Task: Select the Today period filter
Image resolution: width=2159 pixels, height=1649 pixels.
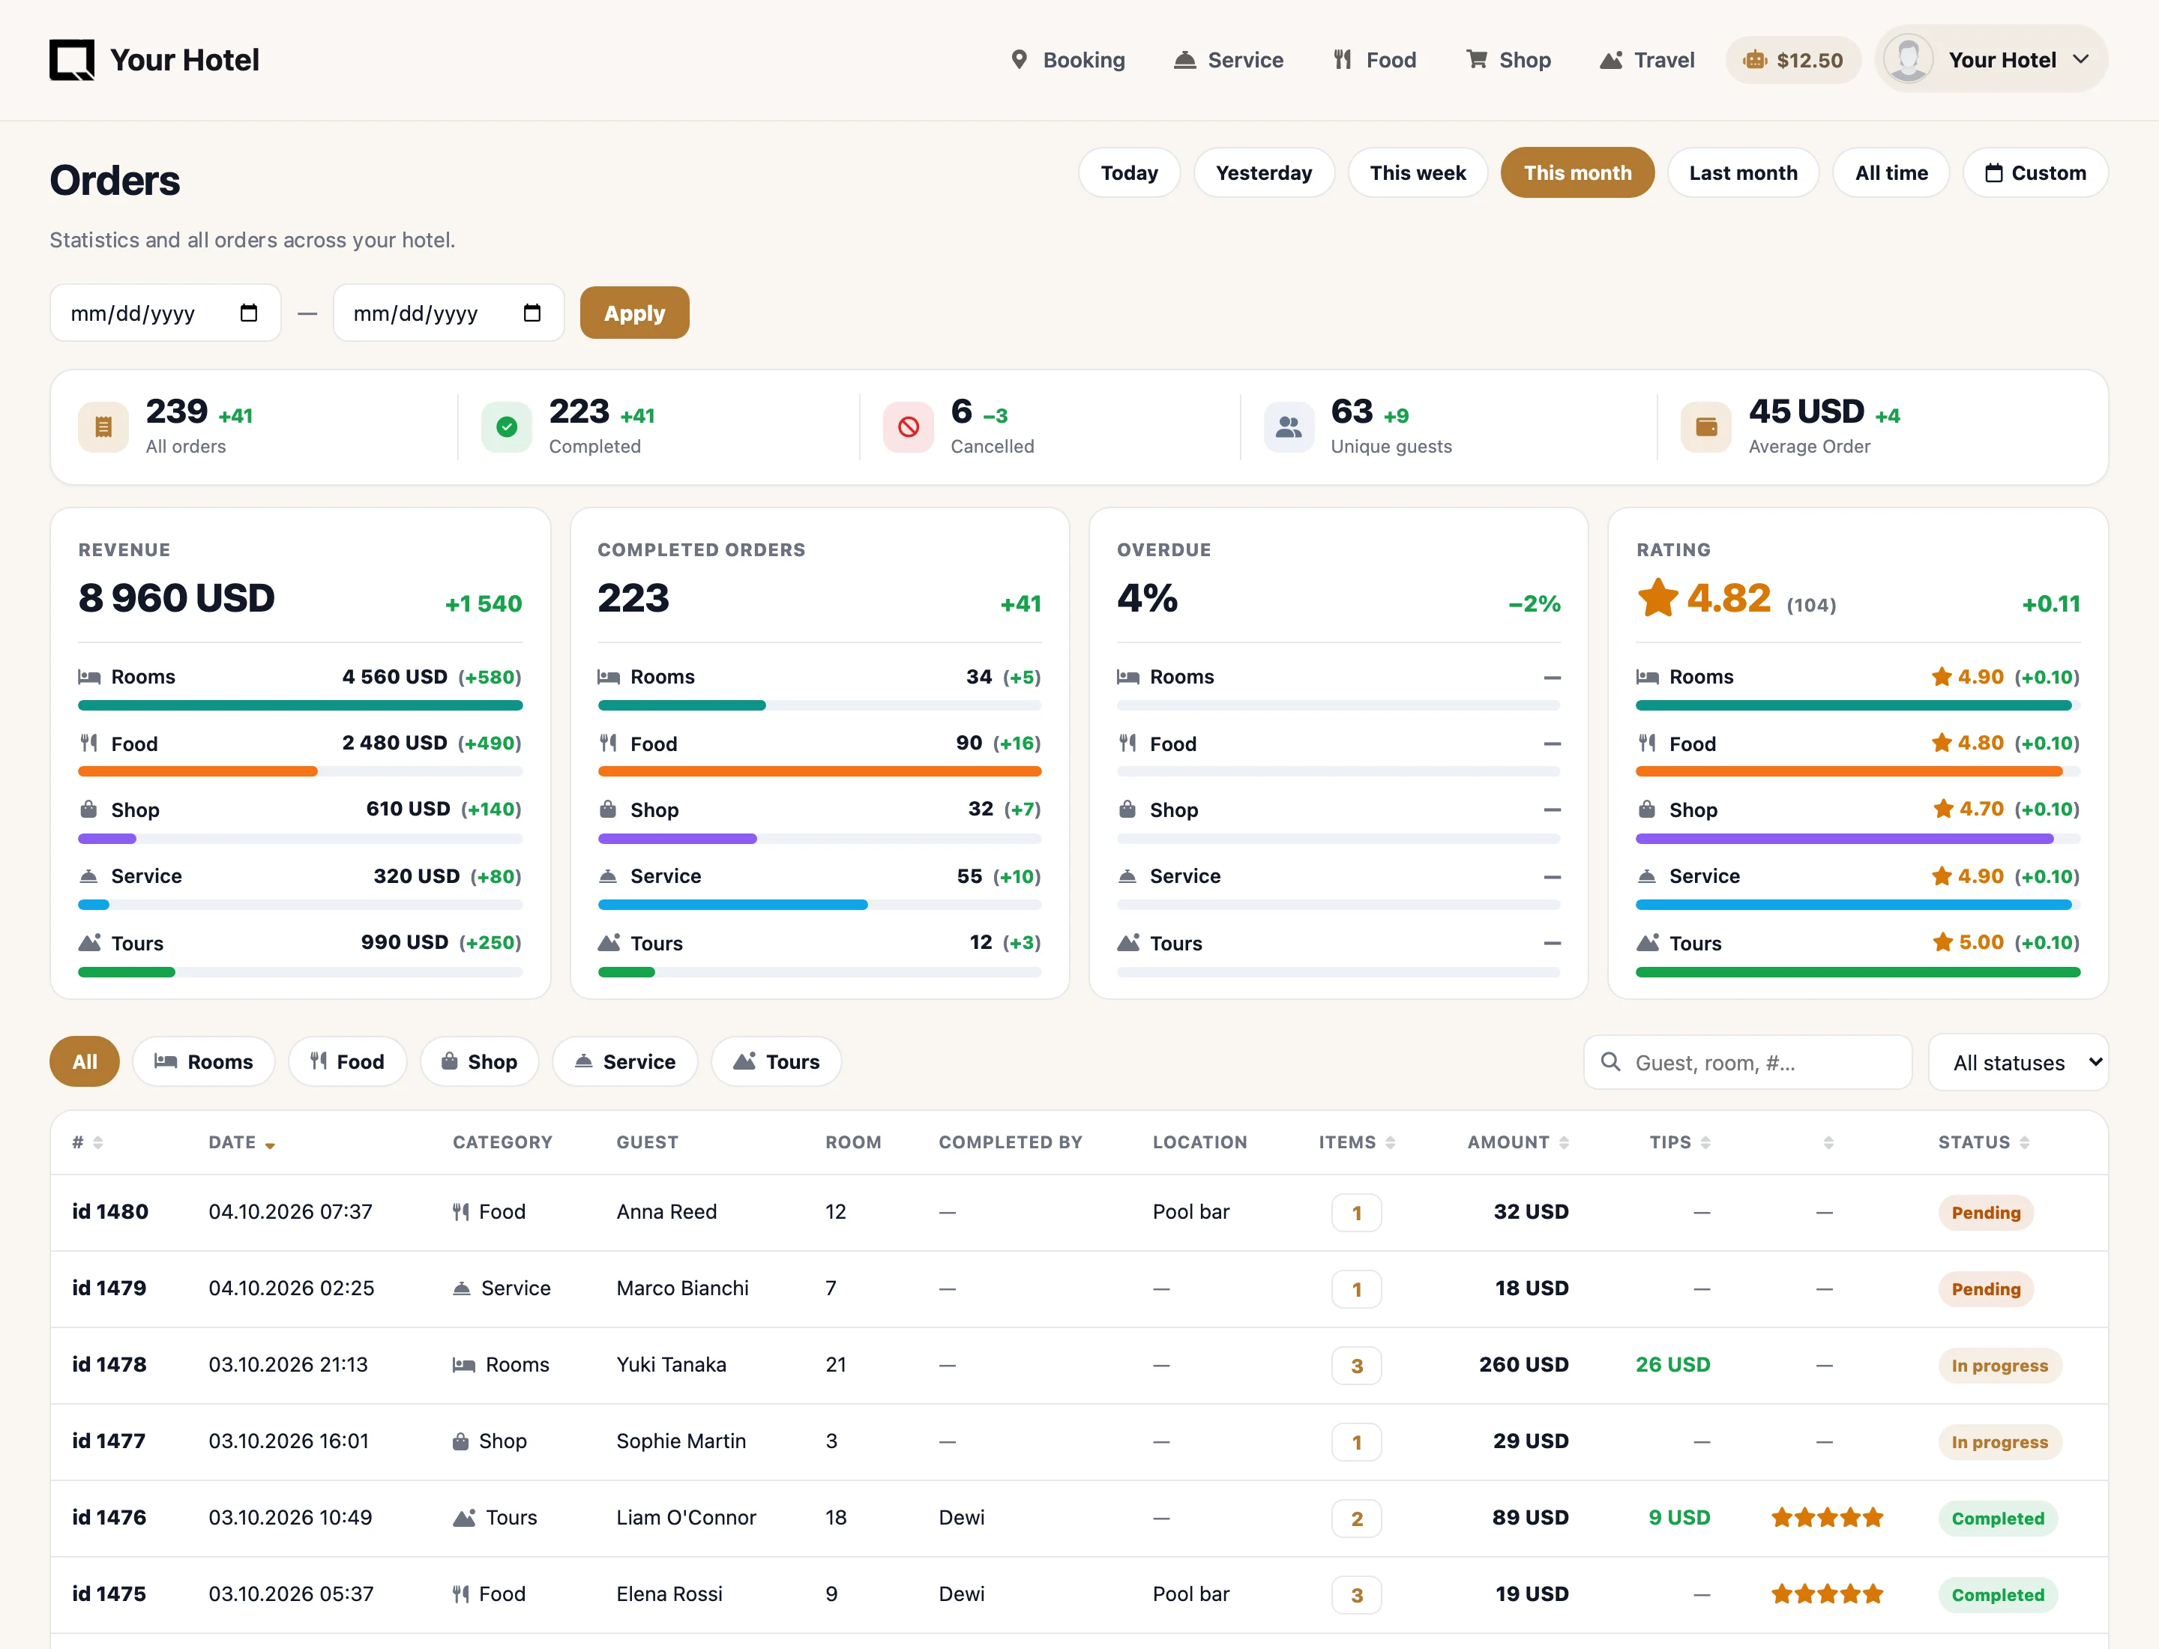Action: 1129,172
